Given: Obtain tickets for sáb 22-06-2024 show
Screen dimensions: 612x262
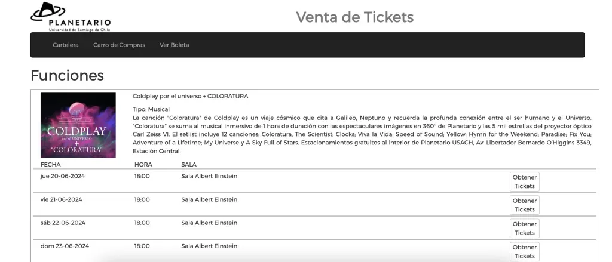Looking at the screenshot, I should 524,228.
